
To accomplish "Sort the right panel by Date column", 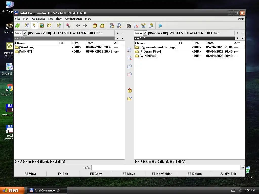I will (220, 43).
